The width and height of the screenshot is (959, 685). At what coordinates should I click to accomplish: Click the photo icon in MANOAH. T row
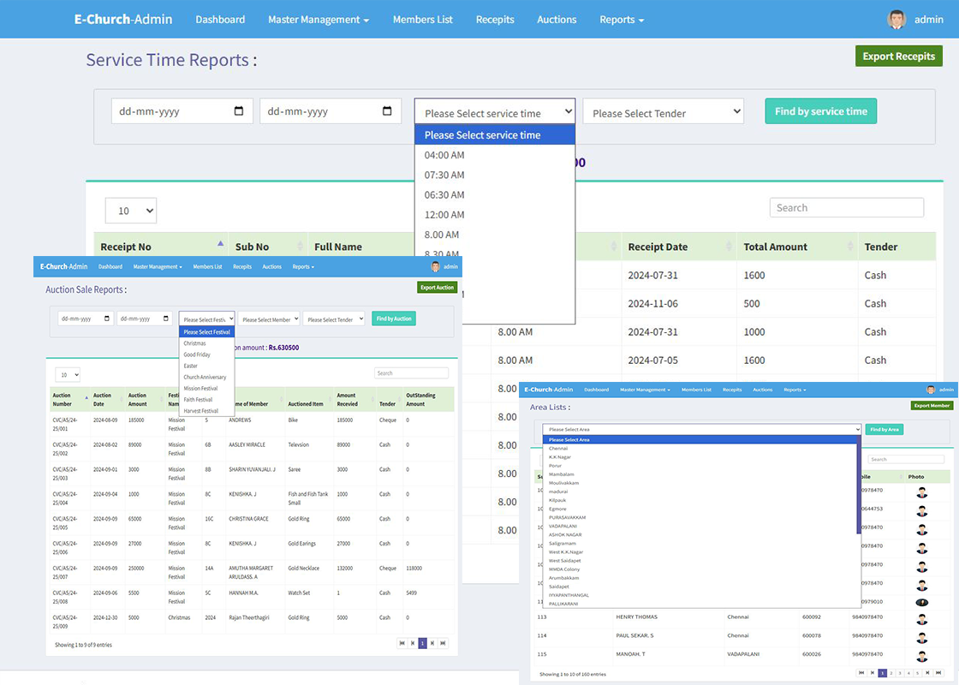[x=921, y=655]
